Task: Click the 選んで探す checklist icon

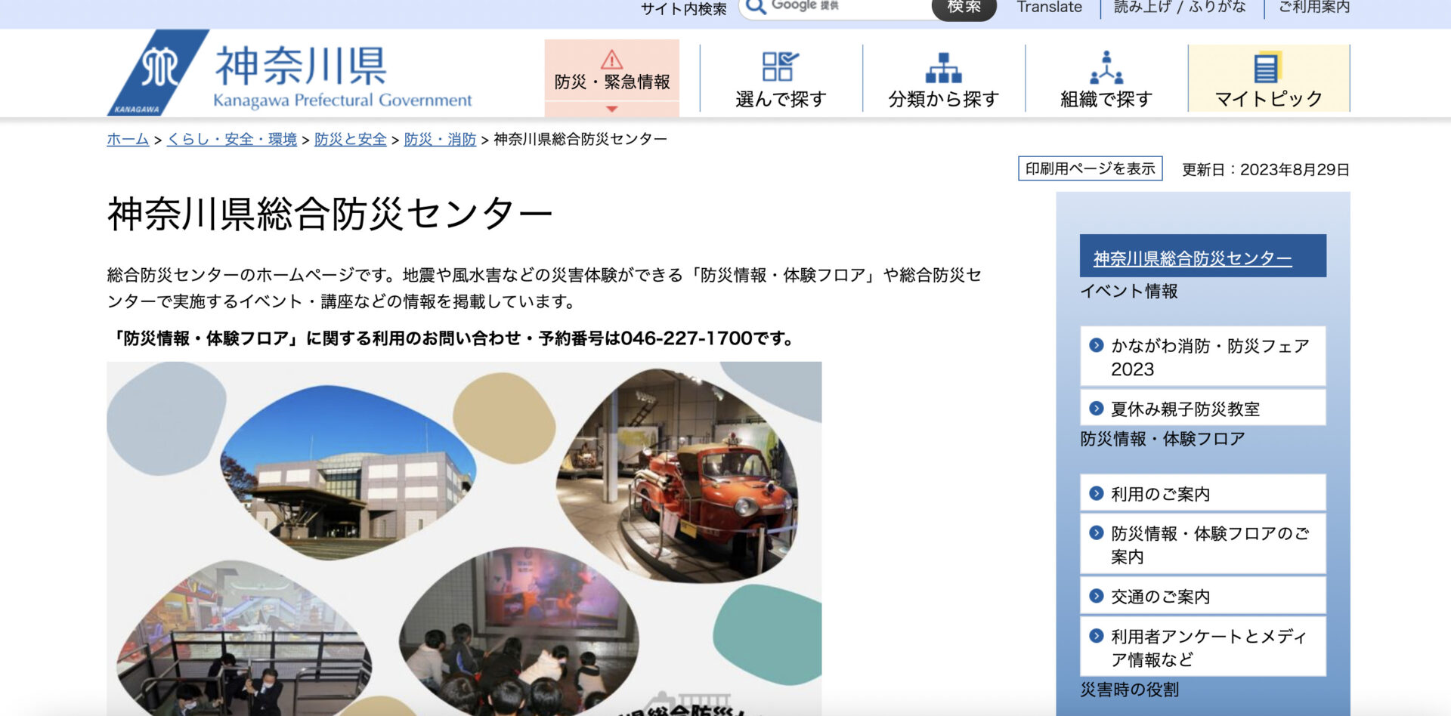Action: pyautogui.click(x=780, y=66)
